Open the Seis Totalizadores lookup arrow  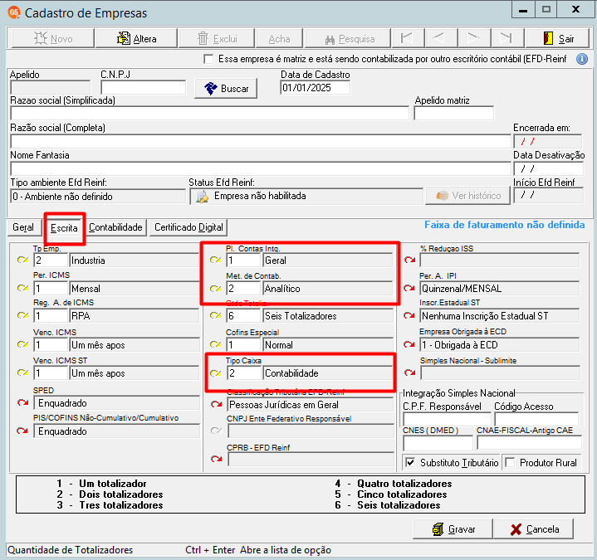(216, 315)
